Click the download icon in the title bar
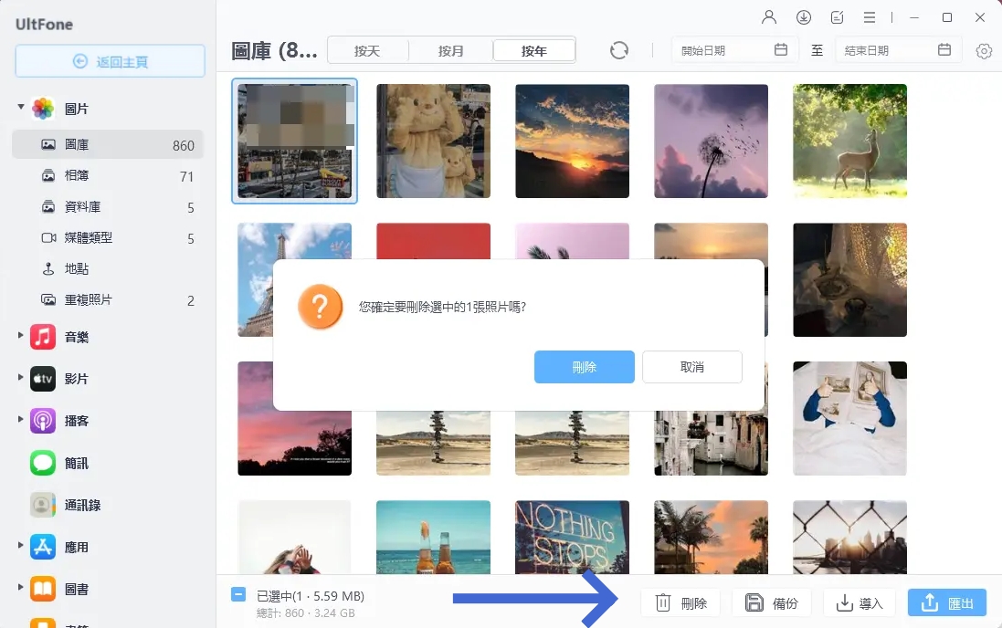Viewport: 1002px width, 628px height. pos(803,16)
